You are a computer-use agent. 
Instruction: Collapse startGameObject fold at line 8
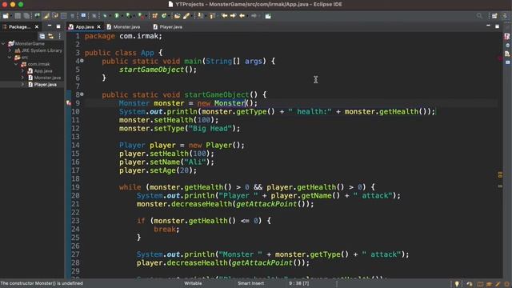click(82, 94)
